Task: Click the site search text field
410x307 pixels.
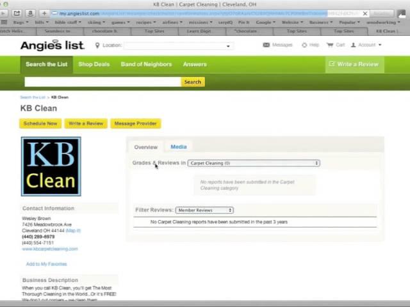Action: point(102,82)
